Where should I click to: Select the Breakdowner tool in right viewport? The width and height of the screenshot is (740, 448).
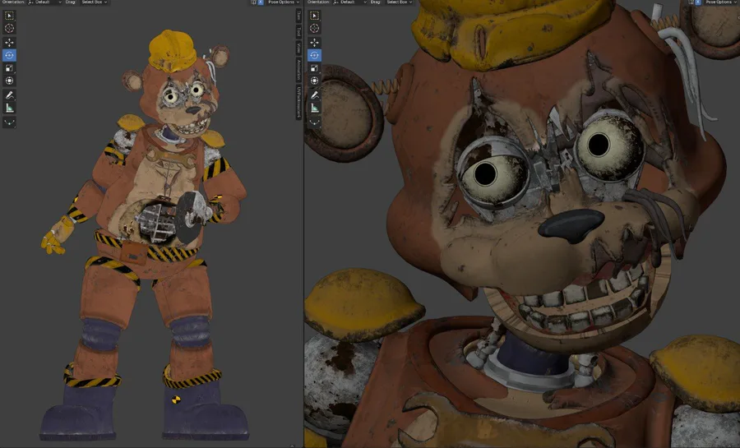(314, 122)
